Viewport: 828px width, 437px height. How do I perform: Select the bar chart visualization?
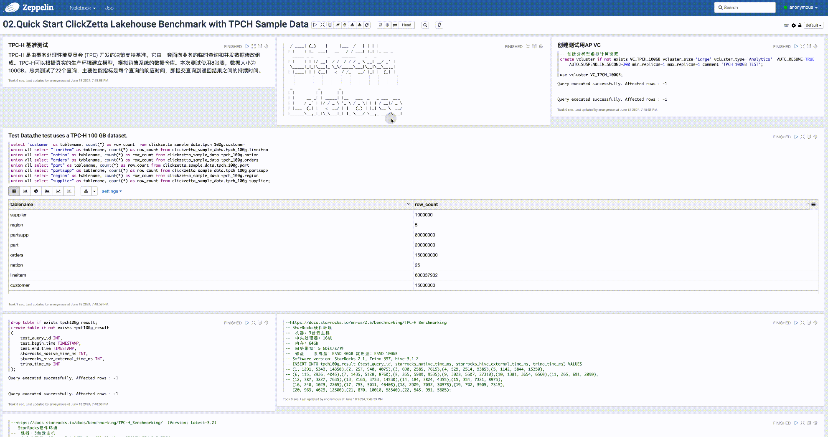pos(25,191)
